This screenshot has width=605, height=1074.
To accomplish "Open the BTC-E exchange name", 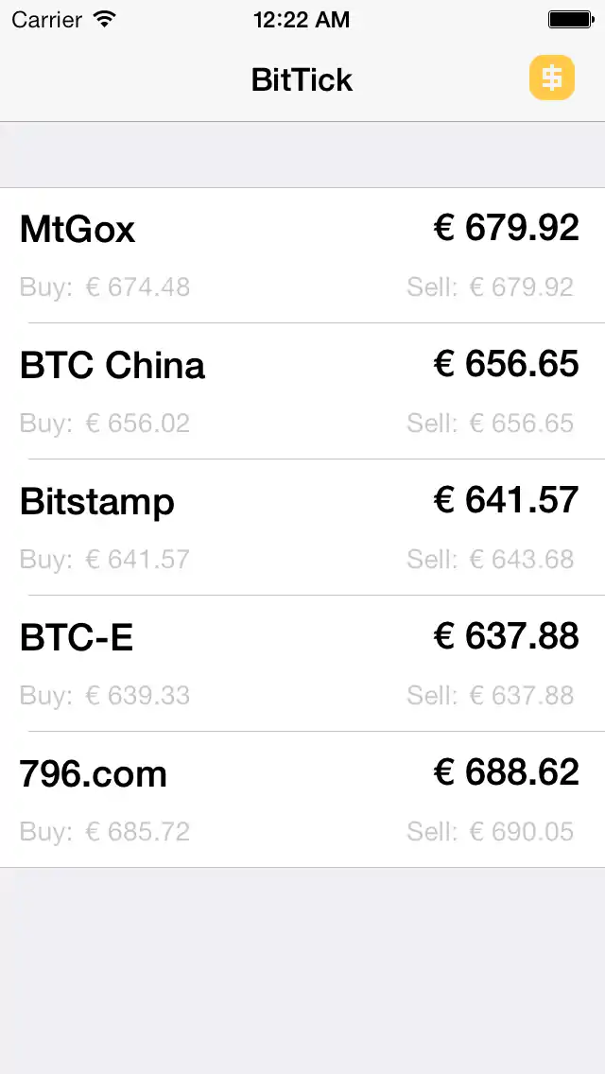I will point(77,637).
